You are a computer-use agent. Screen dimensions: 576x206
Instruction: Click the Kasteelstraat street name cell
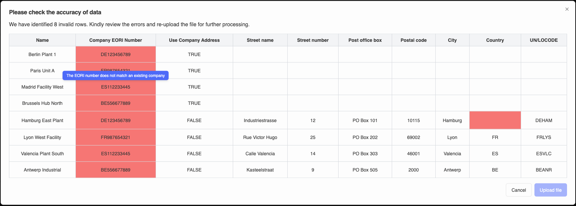pyautogui.click(x=260, y=170)
